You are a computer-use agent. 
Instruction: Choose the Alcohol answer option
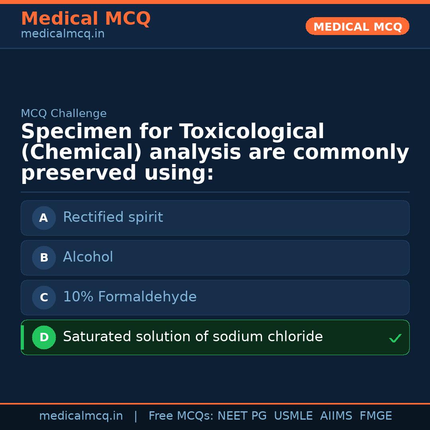pyautogui.click(x=88, y=257)
